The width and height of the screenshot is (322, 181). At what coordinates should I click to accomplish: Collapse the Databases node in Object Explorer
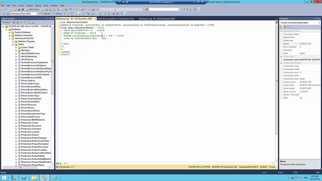[x=7, y=29]
